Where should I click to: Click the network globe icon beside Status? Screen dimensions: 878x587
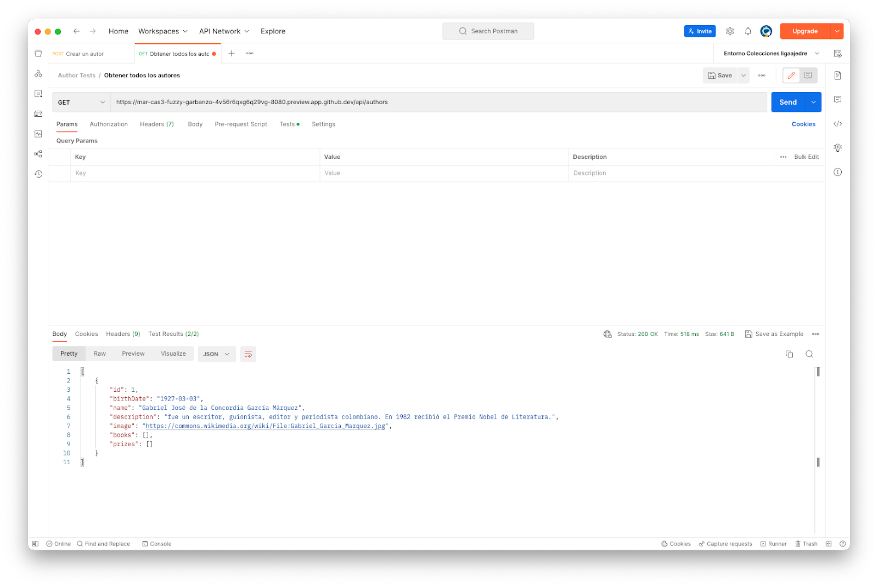(x=607, y=334)
